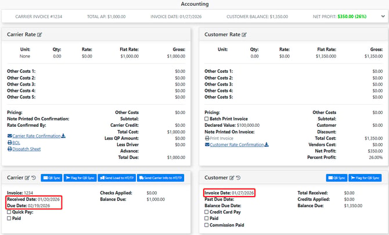Click Total AP: $1,000.00 text
The image size is (389, 235).
click(x=106, y=16)
